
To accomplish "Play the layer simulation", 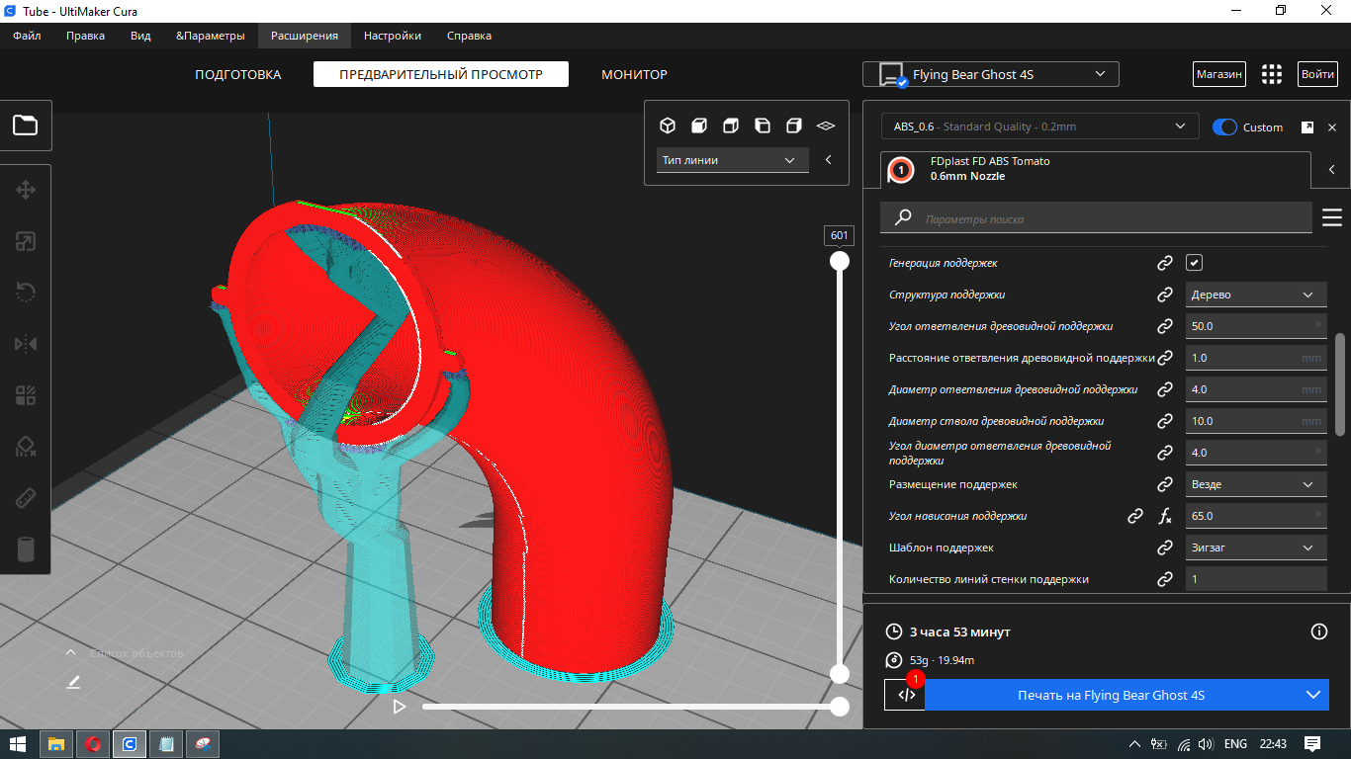I will click(x=400, y=707).
